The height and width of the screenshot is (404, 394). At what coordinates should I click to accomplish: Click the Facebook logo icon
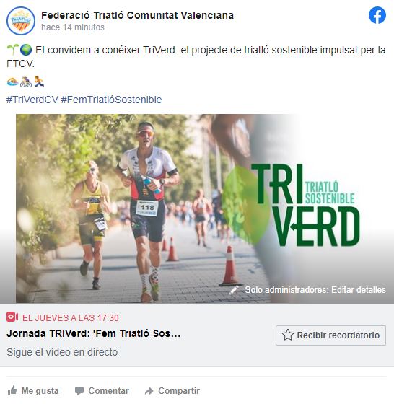(377, 15)
